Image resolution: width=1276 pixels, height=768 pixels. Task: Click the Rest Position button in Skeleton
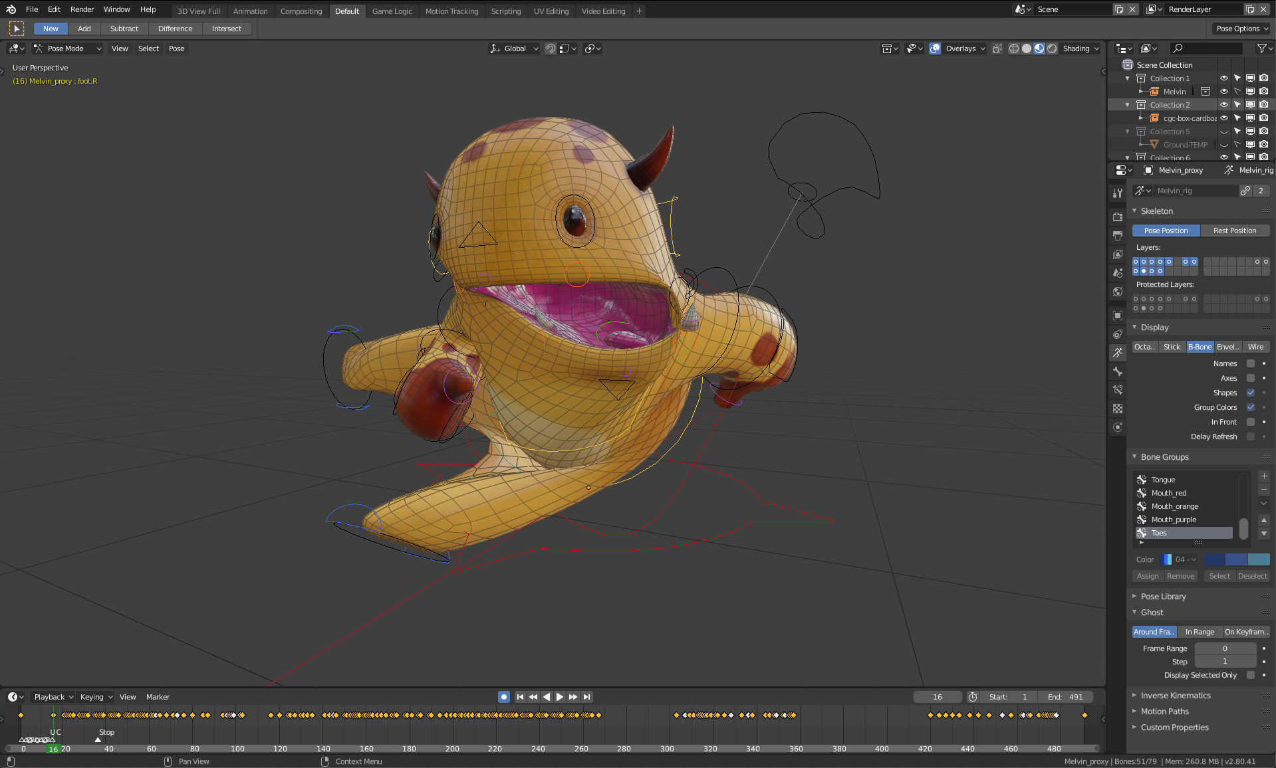click(x=1235, y=230)
